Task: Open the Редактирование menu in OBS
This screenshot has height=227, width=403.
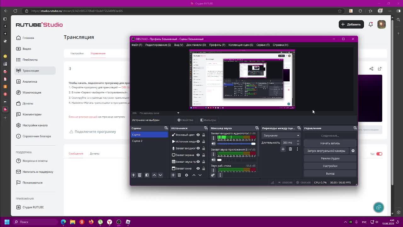Action: [158, 45]
